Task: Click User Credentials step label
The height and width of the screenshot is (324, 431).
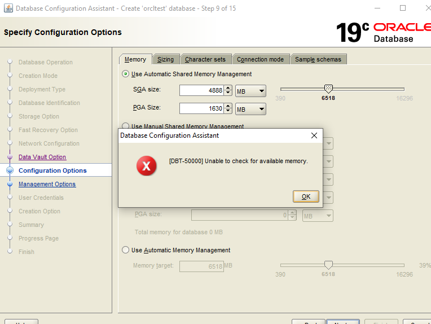Action: (x=41, y=198)
